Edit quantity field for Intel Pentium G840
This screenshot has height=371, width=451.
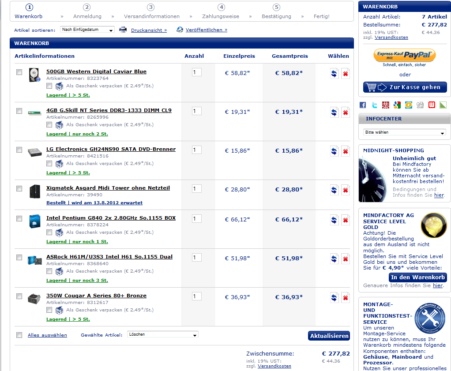tap(197, 218)
